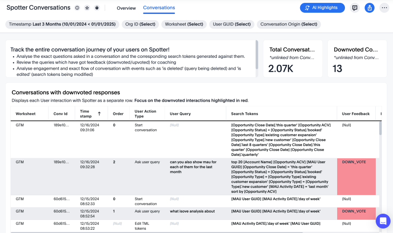Click the red DOWN_VOTE cell for Order 2
This screenshot has height=233, width=393.
tap(356, 176)
